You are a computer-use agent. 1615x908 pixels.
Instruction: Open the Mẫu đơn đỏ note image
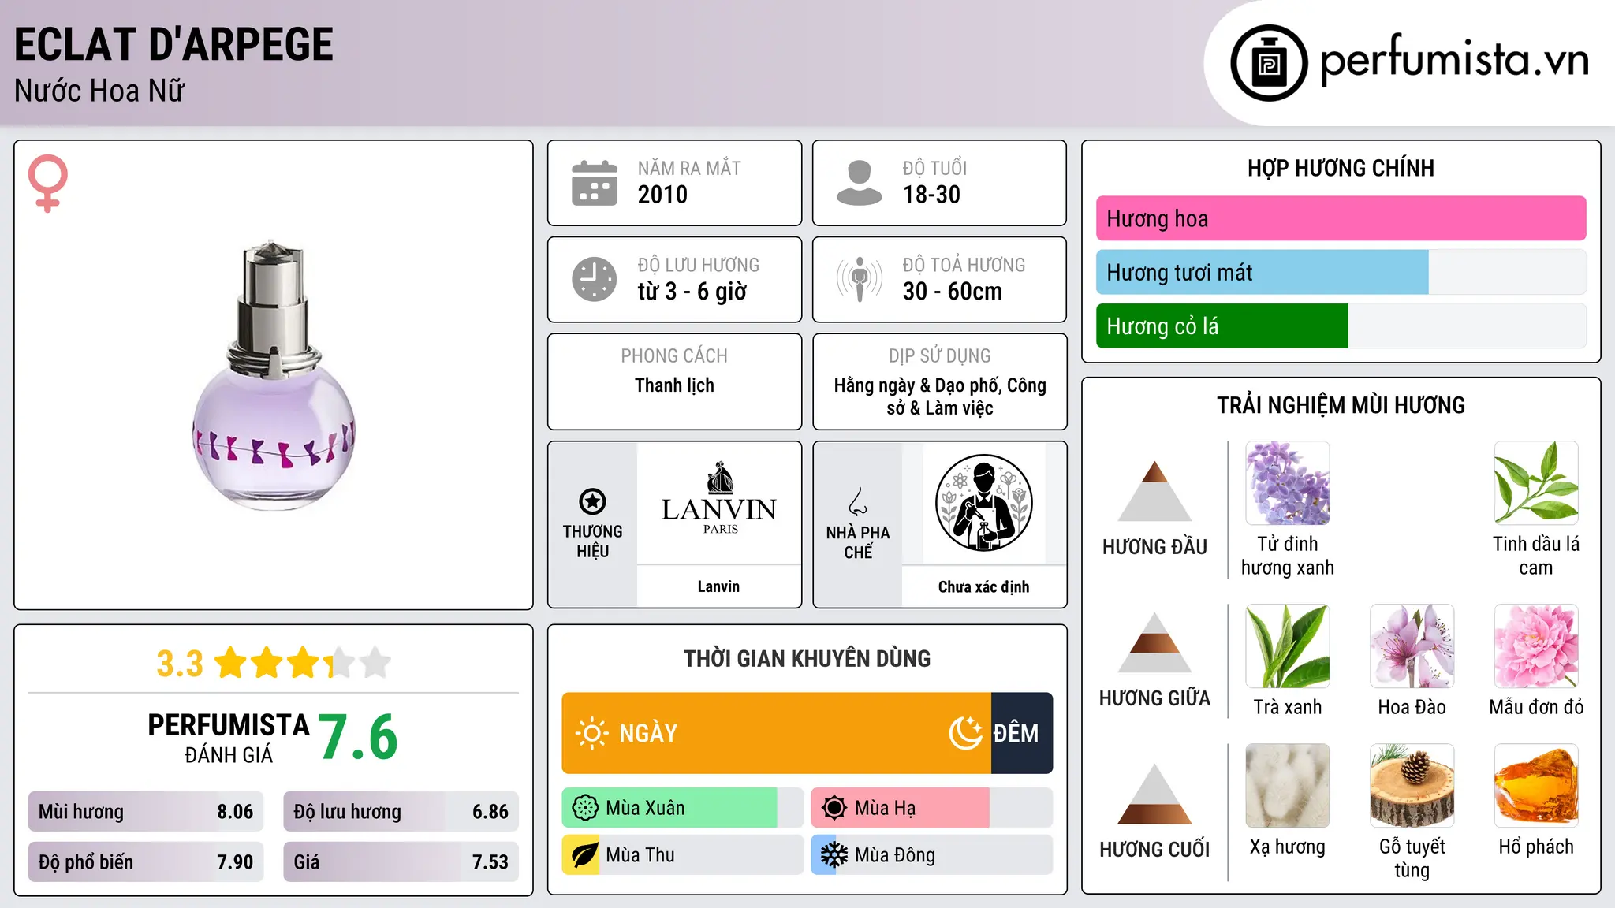click(x=1536, y=646)
